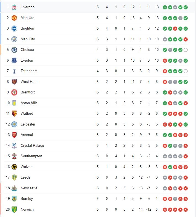
Task: Click the Aston Villa team name
Action: pos(29,103)
